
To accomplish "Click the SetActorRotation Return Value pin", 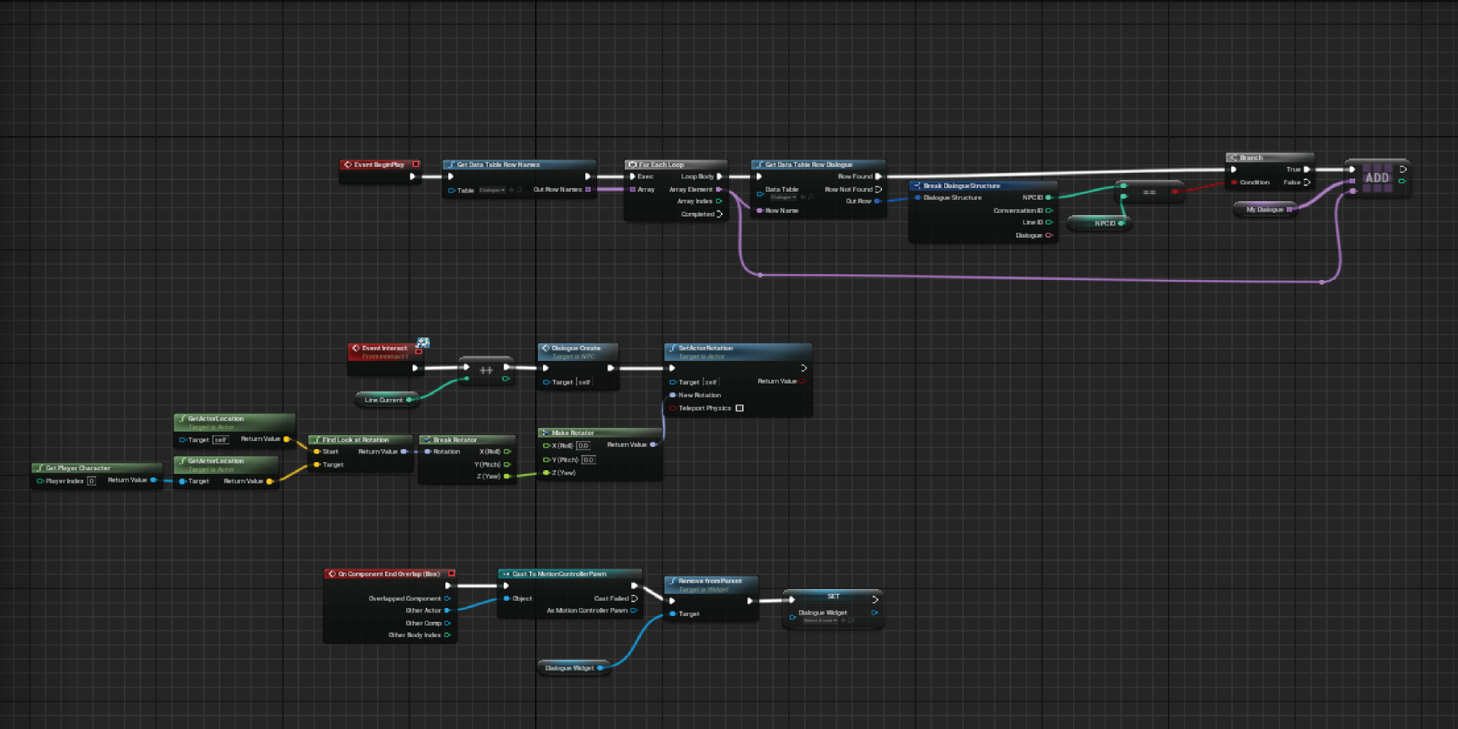I will click(802, 381).
